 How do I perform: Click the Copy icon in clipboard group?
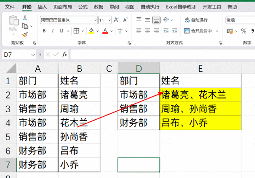[25, 26]
